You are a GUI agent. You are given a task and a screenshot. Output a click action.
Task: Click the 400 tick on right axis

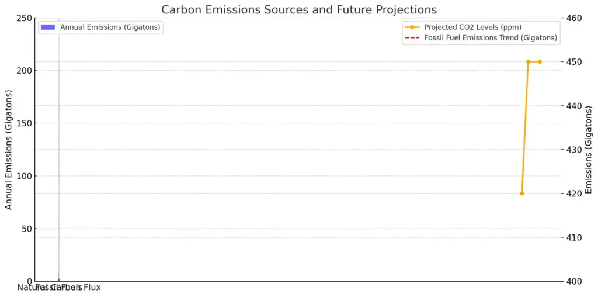573,281
